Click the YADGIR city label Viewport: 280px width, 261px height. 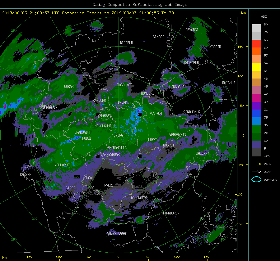click(x=215, y=47)
